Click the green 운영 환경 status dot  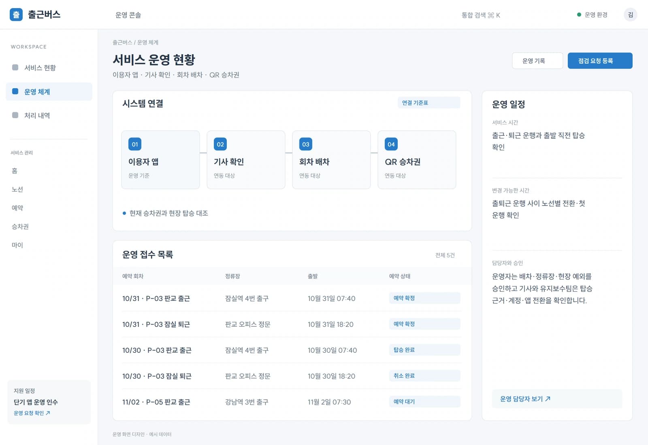tap(579, 15)
